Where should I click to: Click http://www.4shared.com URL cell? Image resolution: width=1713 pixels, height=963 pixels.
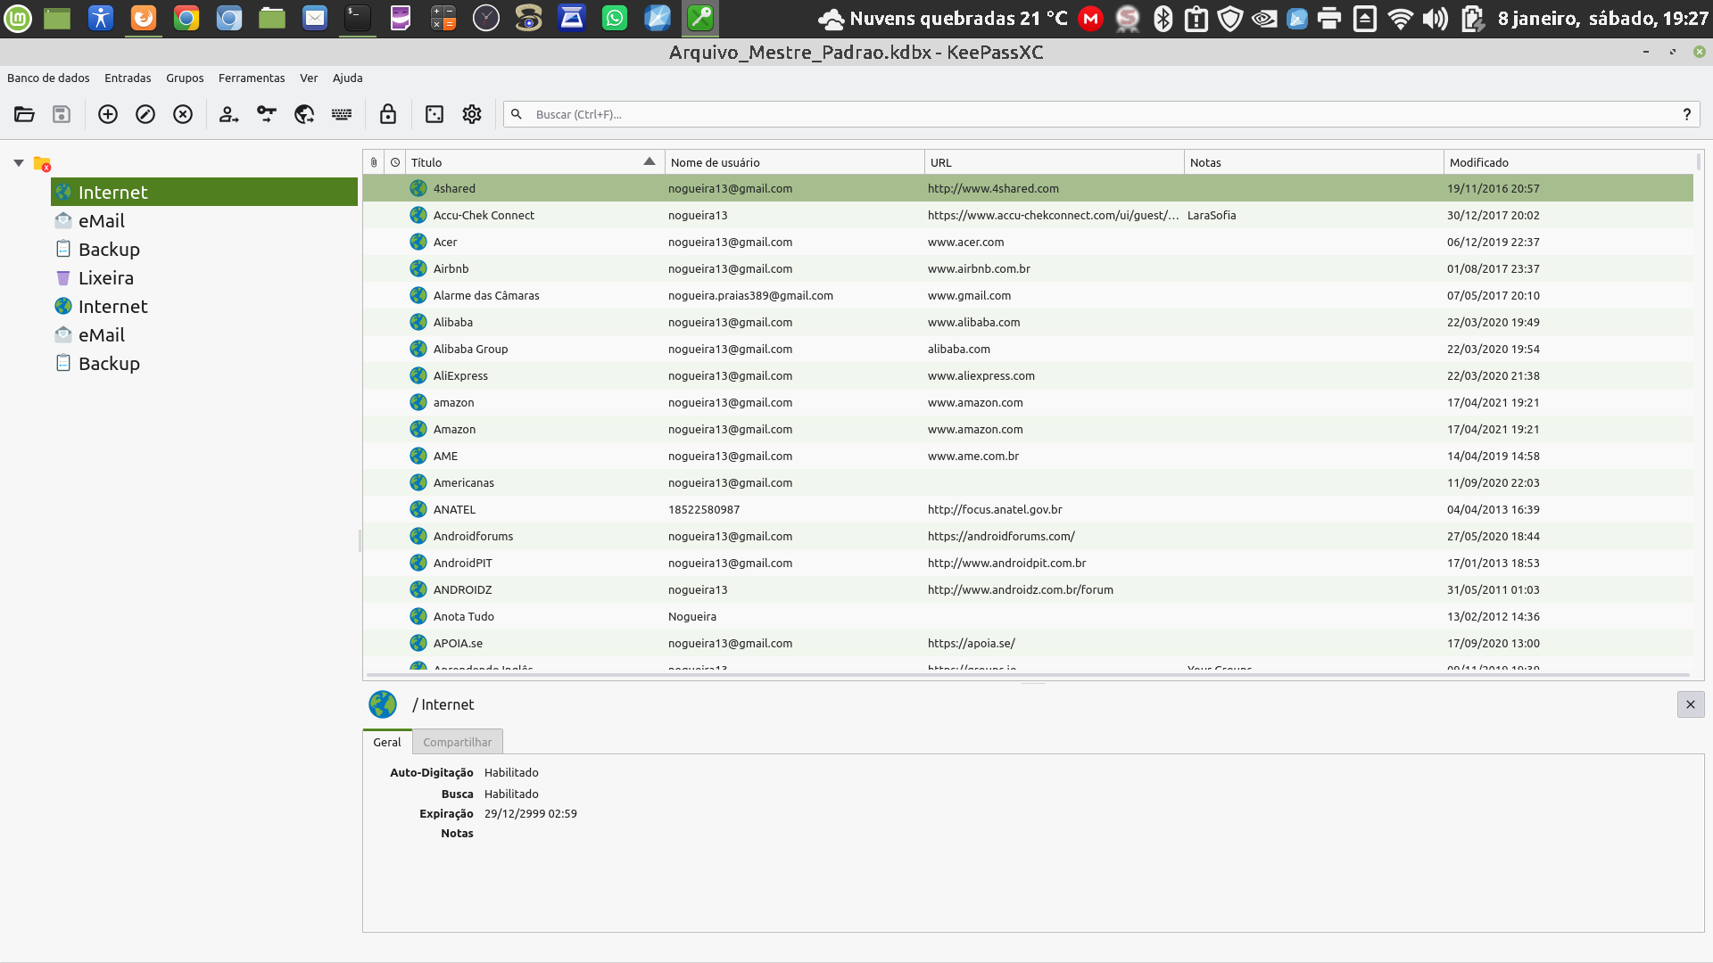coord(993,188)
